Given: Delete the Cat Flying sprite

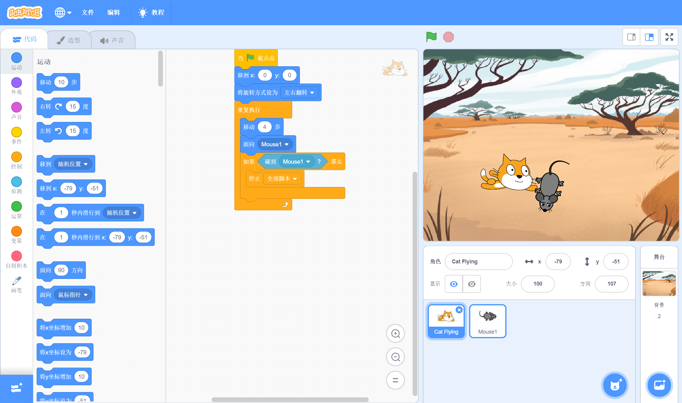Looking at the screenshot, I should coord(459,310).
